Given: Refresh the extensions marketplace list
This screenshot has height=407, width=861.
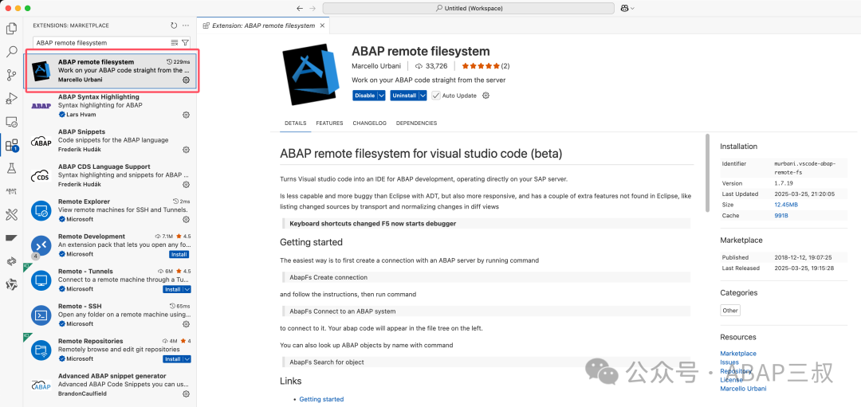Looking at the screenshot, I should [174, 25].
